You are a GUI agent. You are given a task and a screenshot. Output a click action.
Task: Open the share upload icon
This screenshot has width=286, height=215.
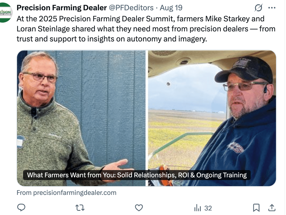click(x=272, y=208)
